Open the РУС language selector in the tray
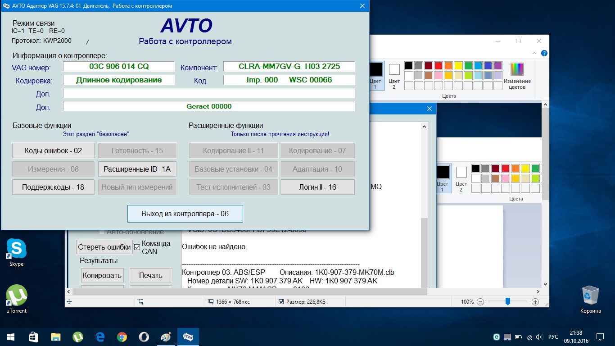 (x=553, y=337)
